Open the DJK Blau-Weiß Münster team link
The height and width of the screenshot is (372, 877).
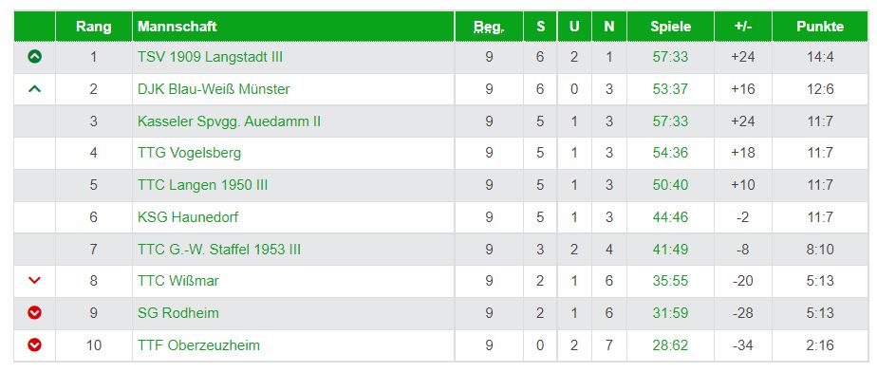point(214,89)
